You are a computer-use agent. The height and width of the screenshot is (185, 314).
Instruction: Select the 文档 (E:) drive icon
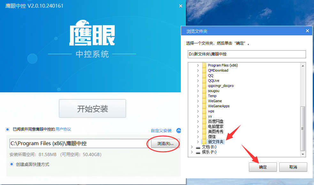(x=198, y=147)
